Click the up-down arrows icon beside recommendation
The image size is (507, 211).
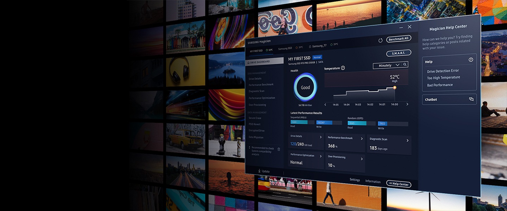tap(250, 148)
